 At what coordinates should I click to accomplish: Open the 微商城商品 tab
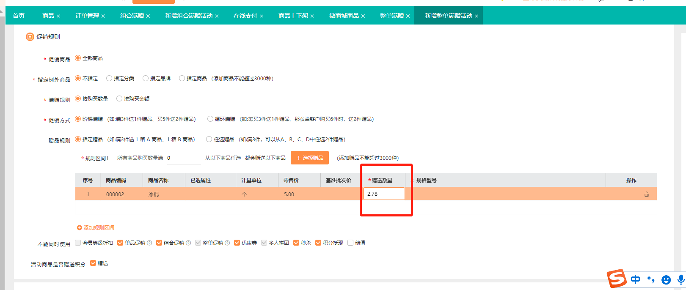[x=344, y=16]
